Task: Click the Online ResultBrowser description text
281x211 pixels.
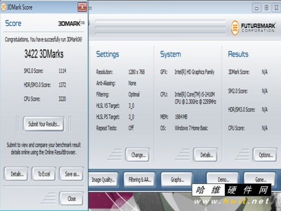Action: click(44, 149)
